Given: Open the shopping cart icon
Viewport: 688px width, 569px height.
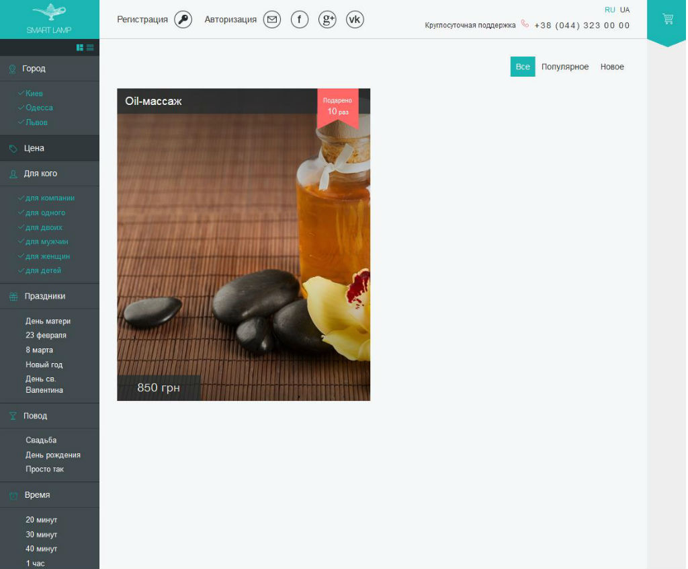Looking at the screenshot, I should 667,19.
